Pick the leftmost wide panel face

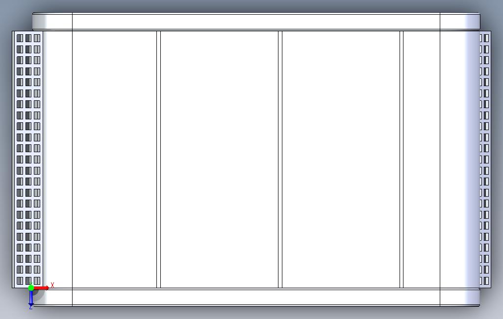115,159
